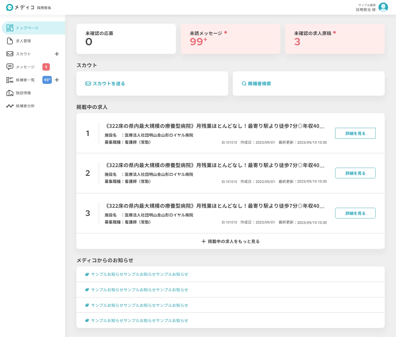Click the メディコからのお知らせ heading
The width and height of the screenshot is (396, 337).
coord(105,260)
